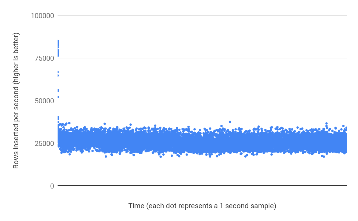Click the outlier dot just below 50000 gridline
Image resolution: width=358 pixels, height=221 pixels.
pos(58,97)
